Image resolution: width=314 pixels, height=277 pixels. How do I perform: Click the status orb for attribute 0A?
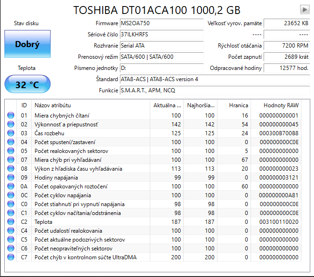tap(11, 186)
